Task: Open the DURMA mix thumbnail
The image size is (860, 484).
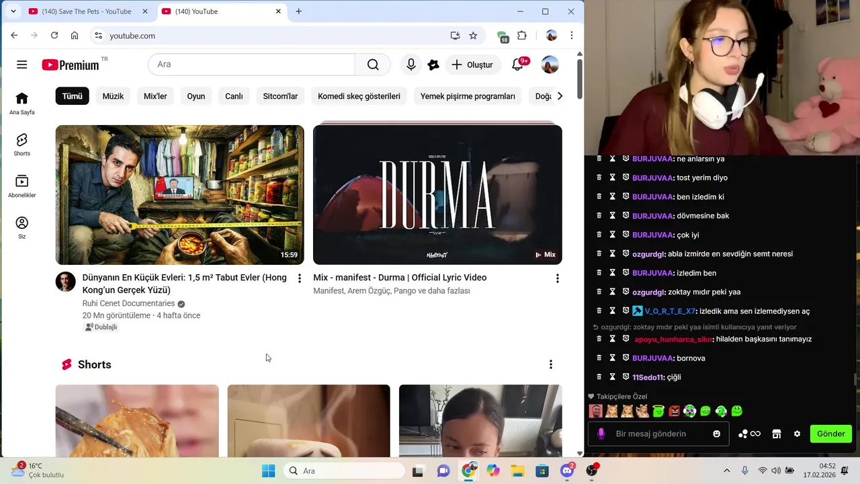Action: [x=437, y=195]
